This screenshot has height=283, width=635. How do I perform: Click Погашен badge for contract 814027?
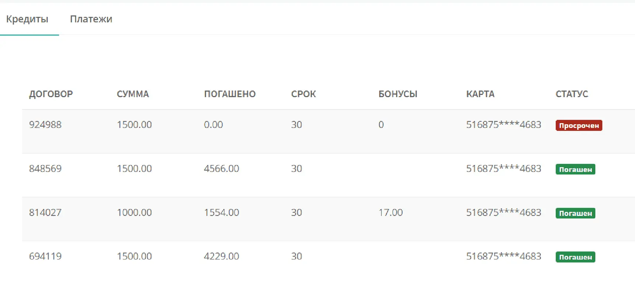pyautogui.click(x=575, y=213)
